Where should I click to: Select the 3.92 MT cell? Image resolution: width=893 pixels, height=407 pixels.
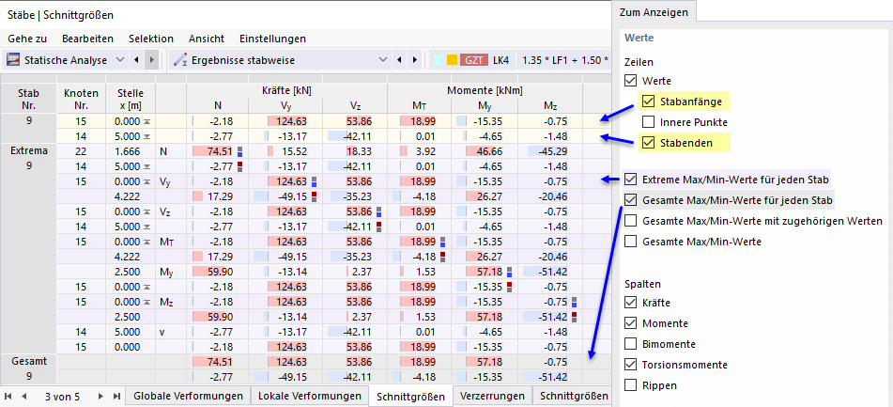[421, 151]
